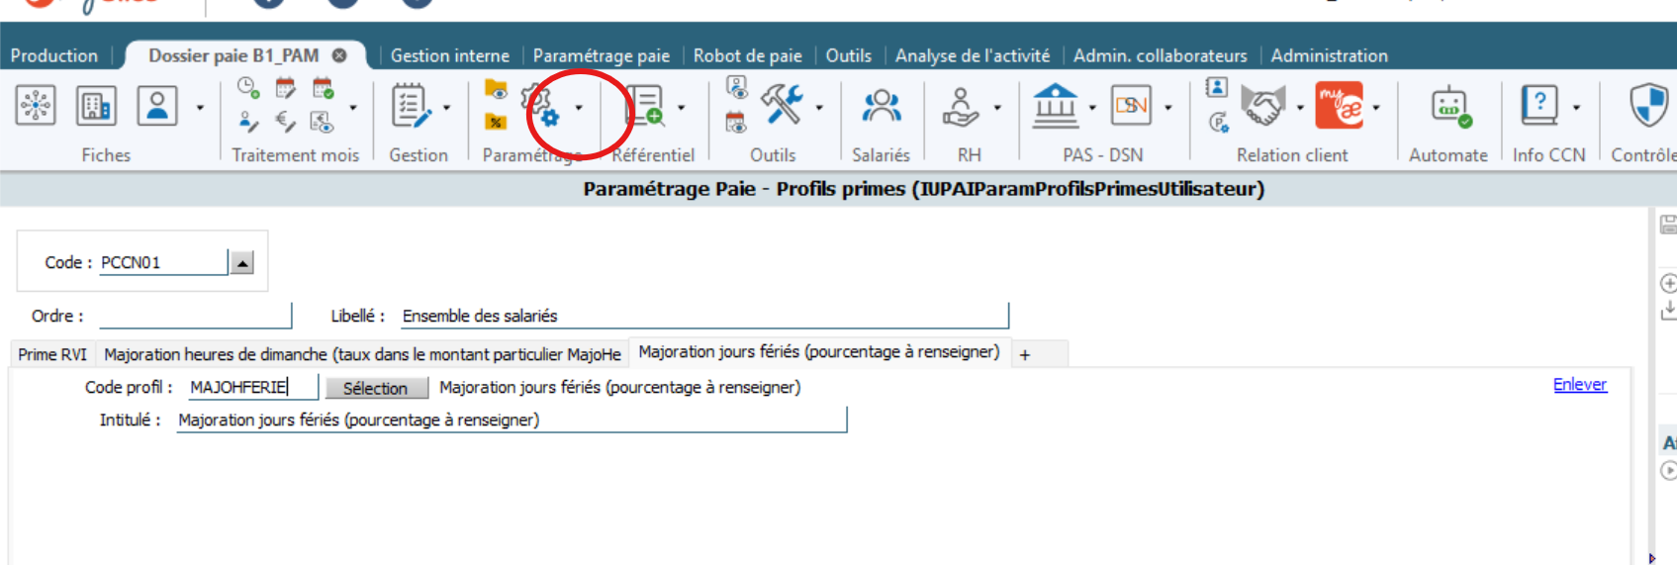Click the DSN icon in PAS - DSN
The height and width of the screenshot is (565, 1677).
[1130, 106]
